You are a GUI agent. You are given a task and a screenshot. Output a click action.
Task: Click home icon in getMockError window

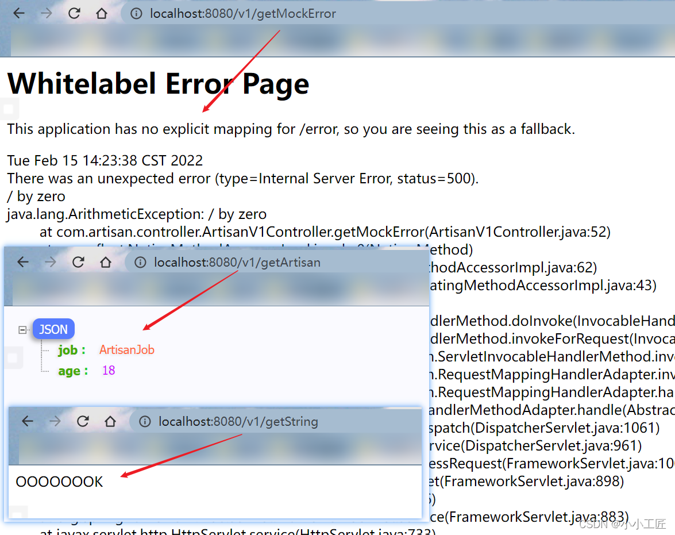click(x=102, y=14)
